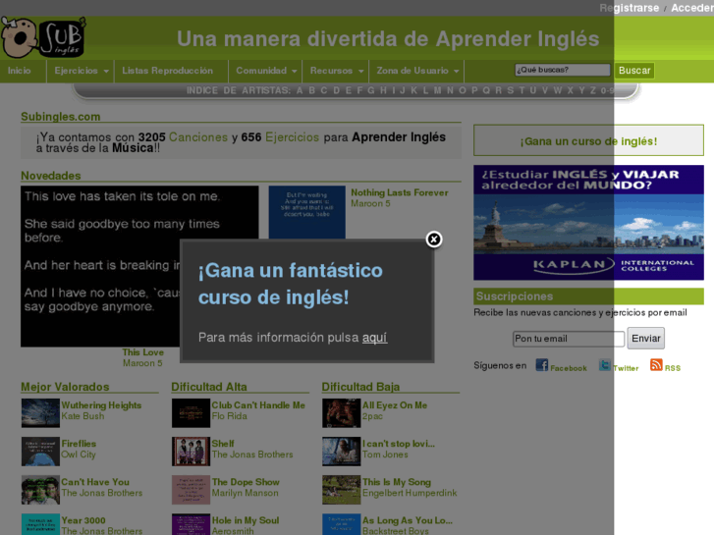Open the Facebook icon under Síguenos en
Viewport: 714px width, 535px height.
pos(542,365)
